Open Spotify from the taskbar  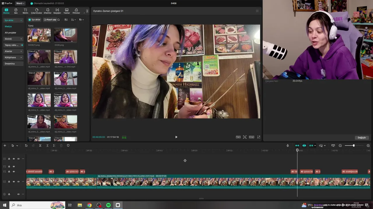[108, 205]
